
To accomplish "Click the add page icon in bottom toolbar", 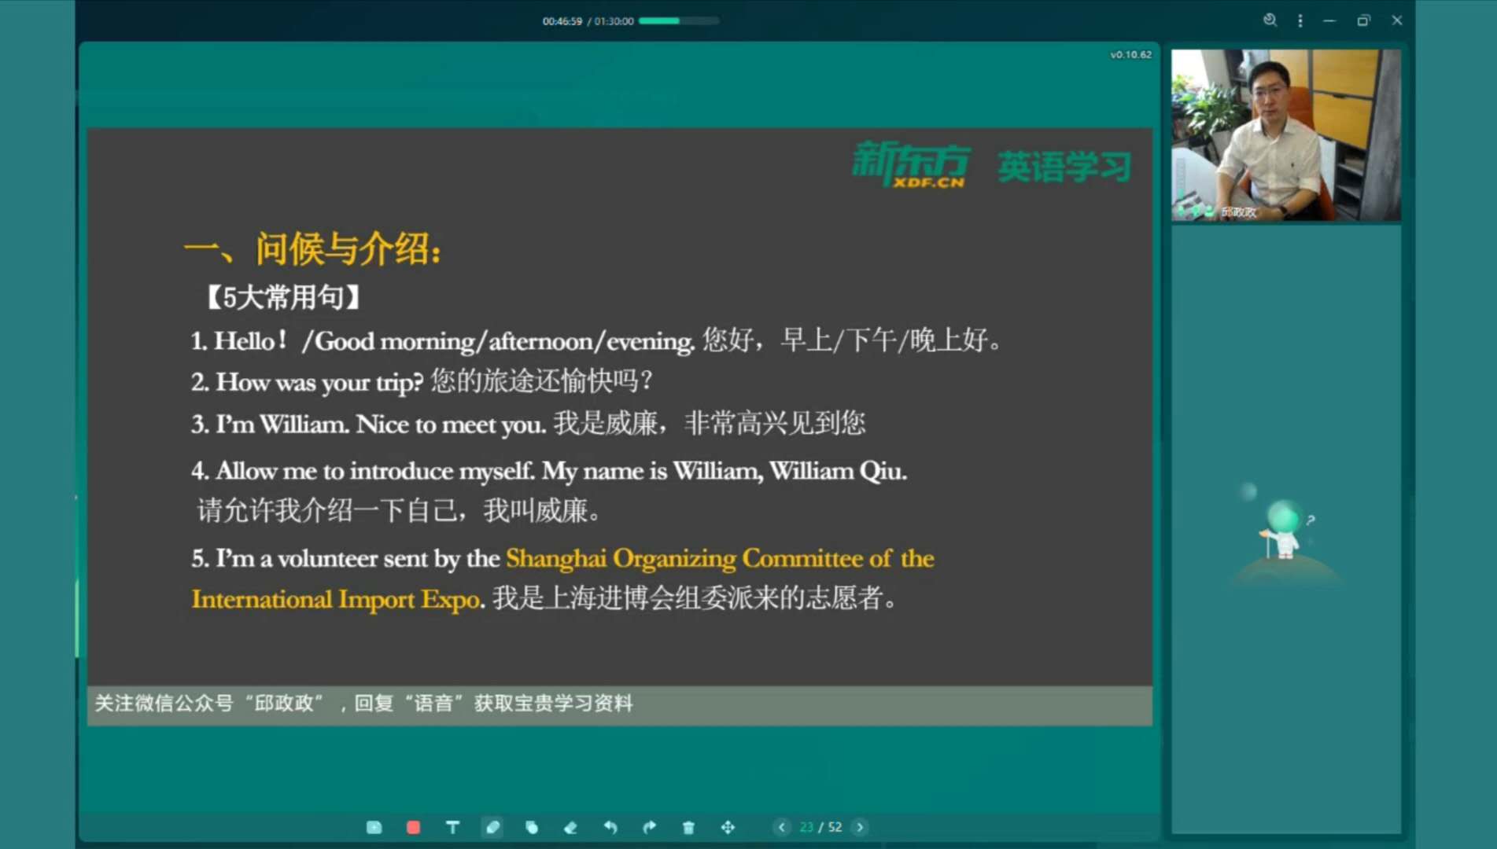I will coord(374,827).
